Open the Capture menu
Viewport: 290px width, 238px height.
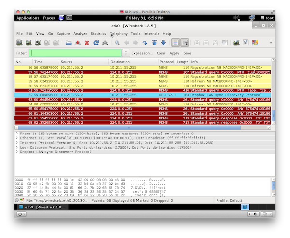pos(63,34)
